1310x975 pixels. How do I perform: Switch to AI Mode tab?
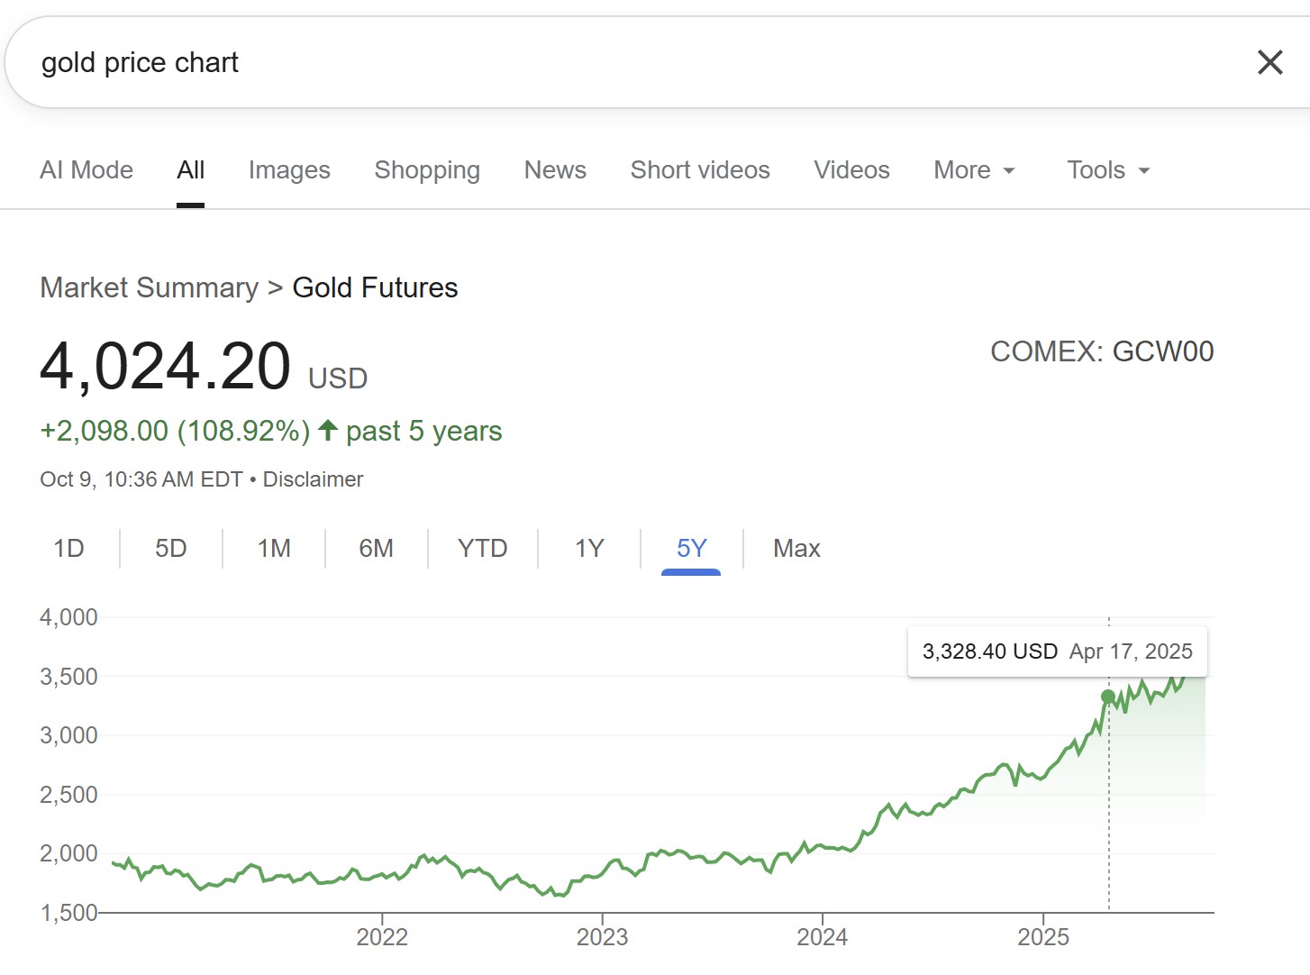pos(86,170)
